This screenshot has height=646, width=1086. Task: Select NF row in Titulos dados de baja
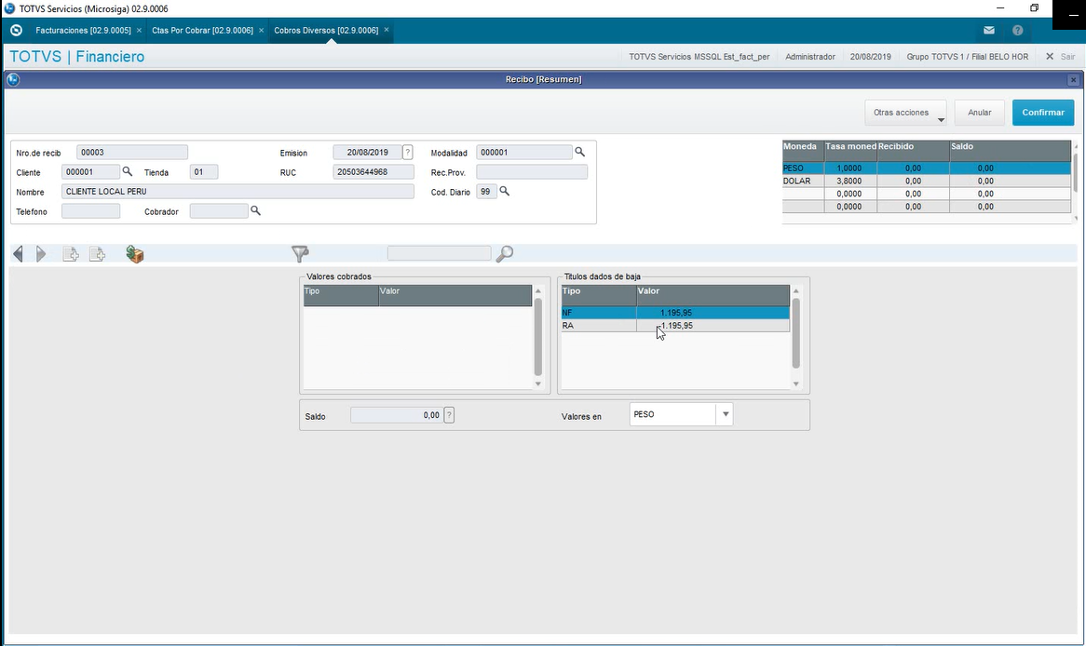click(x=675, y=313)
